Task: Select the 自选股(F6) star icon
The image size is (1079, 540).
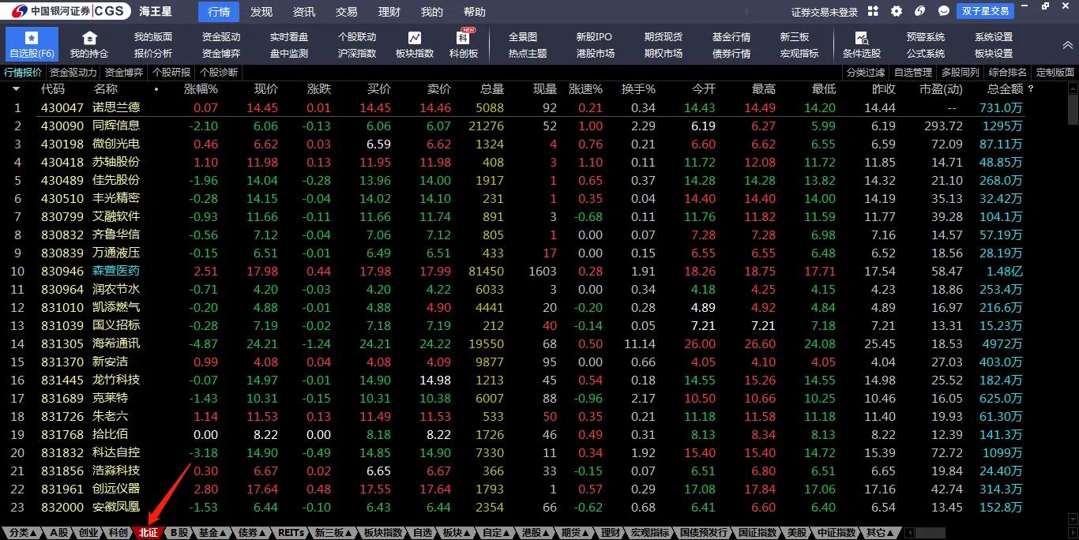Action: coord(31,37)
